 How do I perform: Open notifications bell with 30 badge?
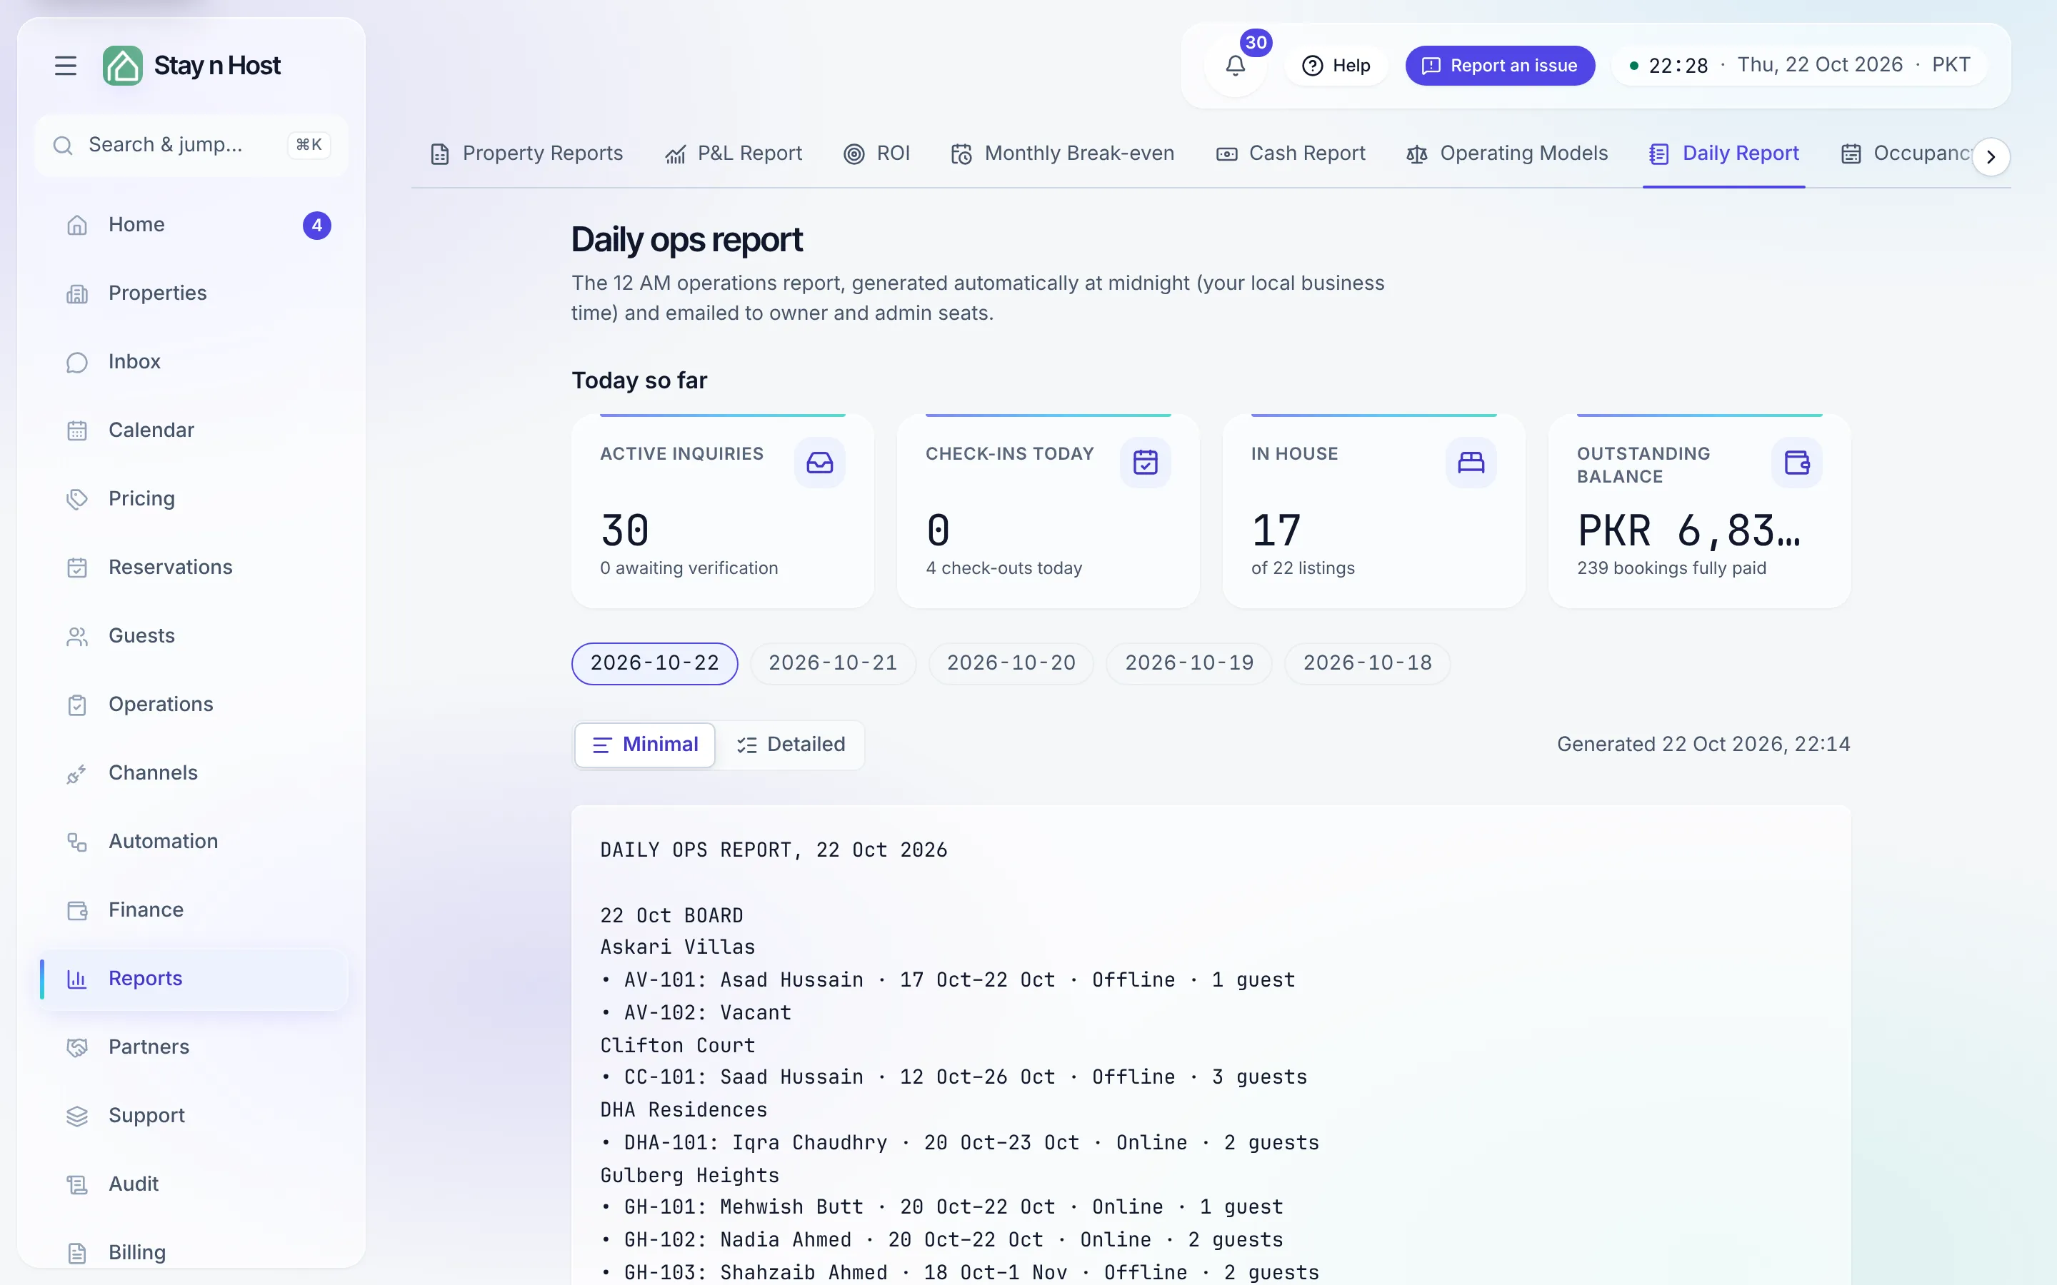coord(1235,66)
